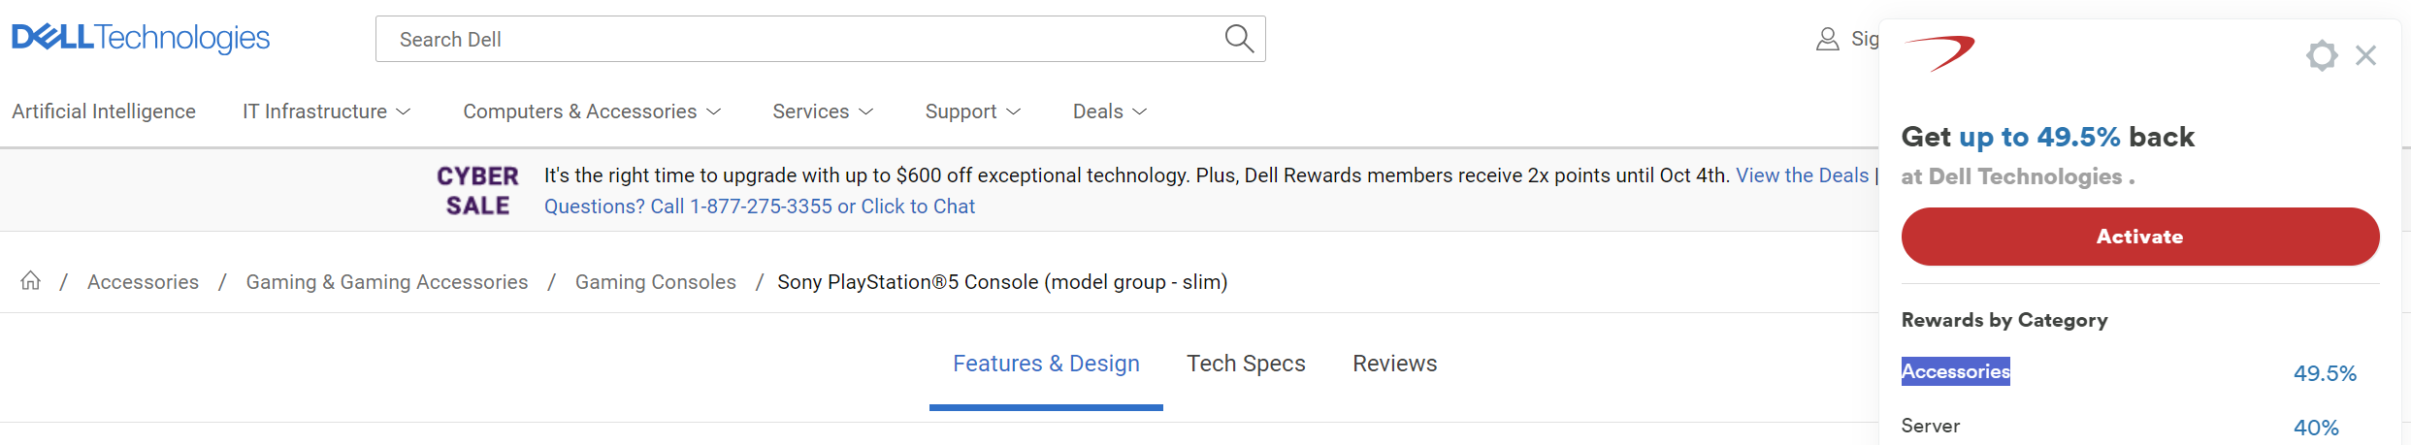Screen dimensions: 2411x445
Task: Click the red Activate button
Action: (x=2140, y=237)
